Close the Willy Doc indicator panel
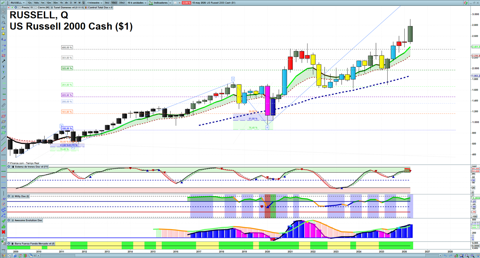 9,196
